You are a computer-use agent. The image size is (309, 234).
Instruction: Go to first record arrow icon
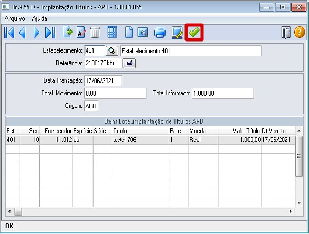(x=9, y=33)
